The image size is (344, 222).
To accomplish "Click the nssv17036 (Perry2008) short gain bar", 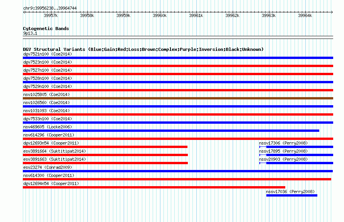I will tap(292, 195).
